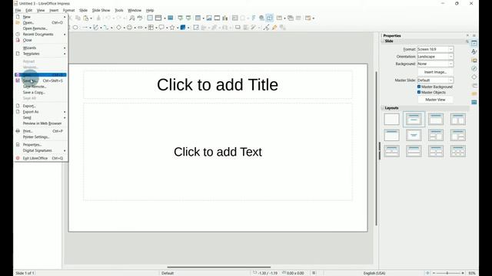Select the Callout shapes tool
This screenshot has width=492, height=276.
coord(161,28)
